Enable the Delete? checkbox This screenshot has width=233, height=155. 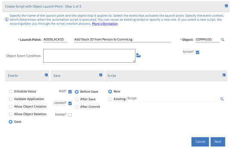[x=70, y=115]
